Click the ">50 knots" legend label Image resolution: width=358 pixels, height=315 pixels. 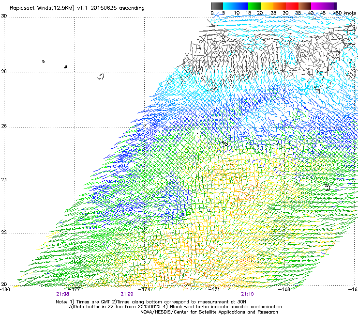tap(344, 13)
